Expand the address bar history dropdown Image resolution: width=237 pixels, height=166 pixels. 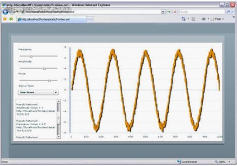click(x=163, y=12)
